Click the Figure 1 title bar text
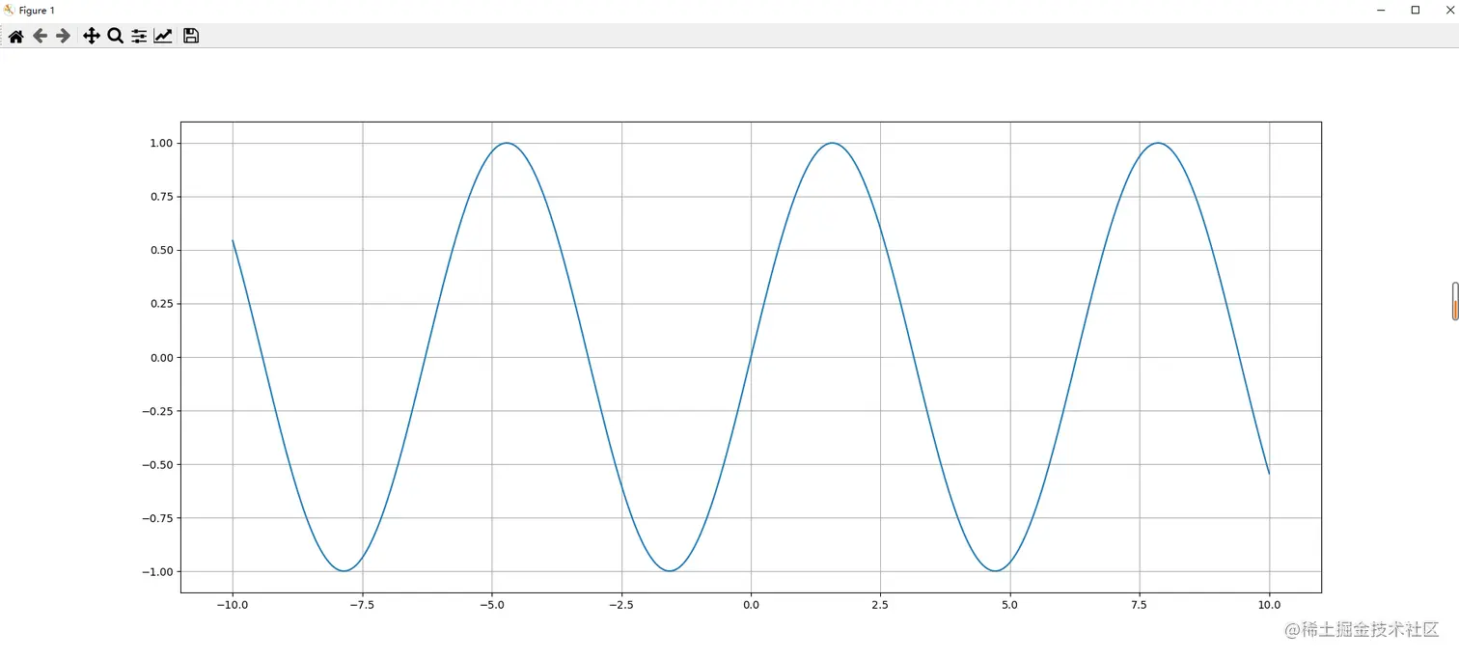 [37, 11]
